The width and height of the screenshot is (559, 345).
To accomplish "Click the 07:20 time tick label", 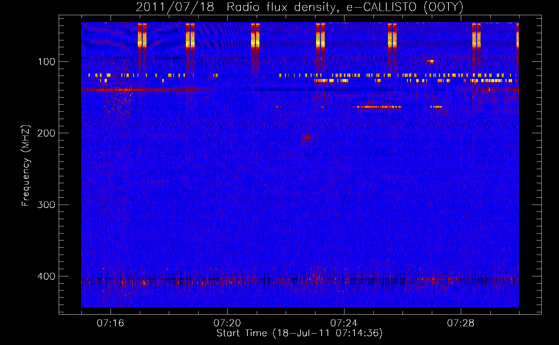I will click(227, 323).
